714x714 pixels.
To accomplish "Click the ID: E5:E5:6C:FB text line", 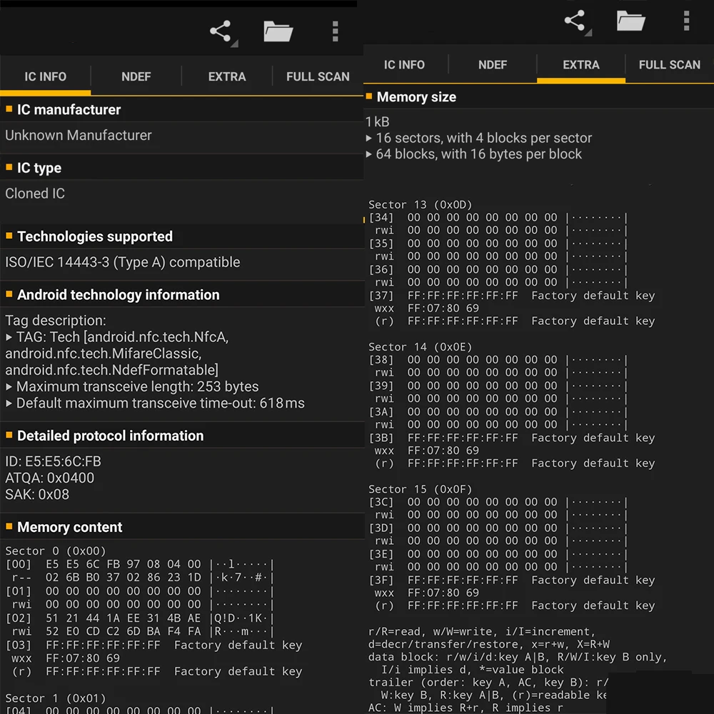I will click(x=54, y=462).
